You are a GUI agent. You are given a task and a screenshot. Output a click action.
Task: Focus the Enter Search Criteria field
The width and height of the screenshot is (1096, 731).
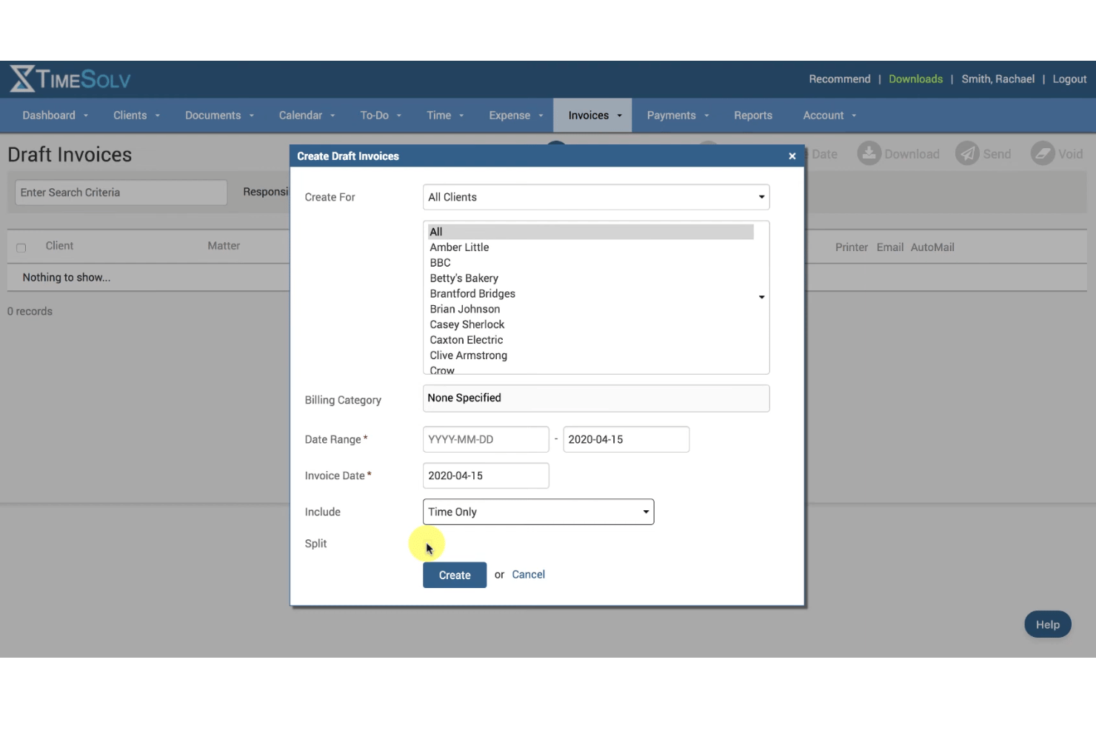(x=121, y=193)
